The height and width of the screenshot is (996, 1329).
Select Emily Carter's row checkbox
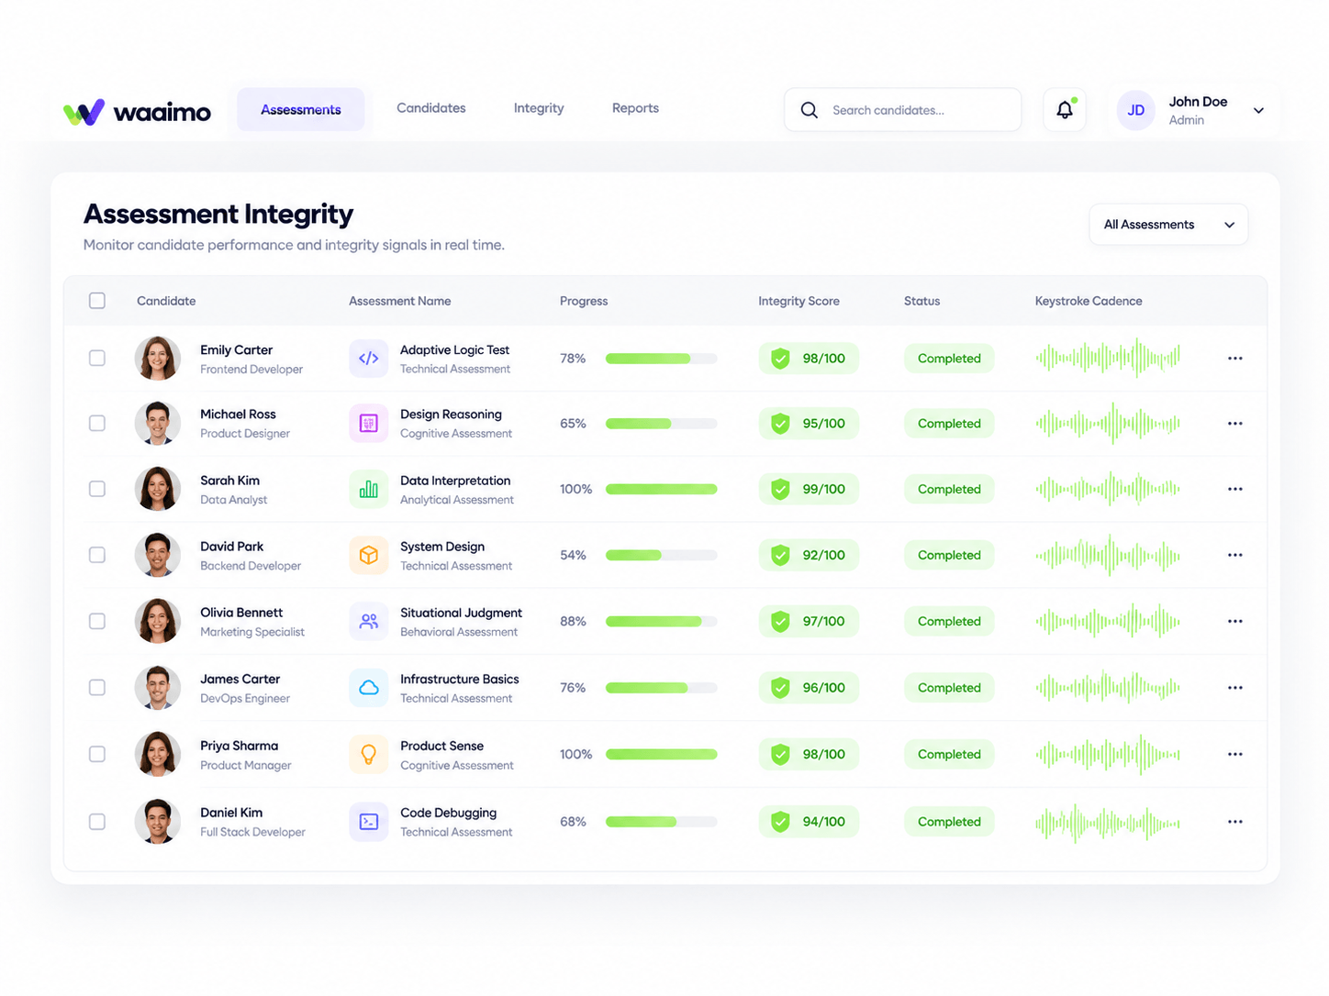coord(97,359)
